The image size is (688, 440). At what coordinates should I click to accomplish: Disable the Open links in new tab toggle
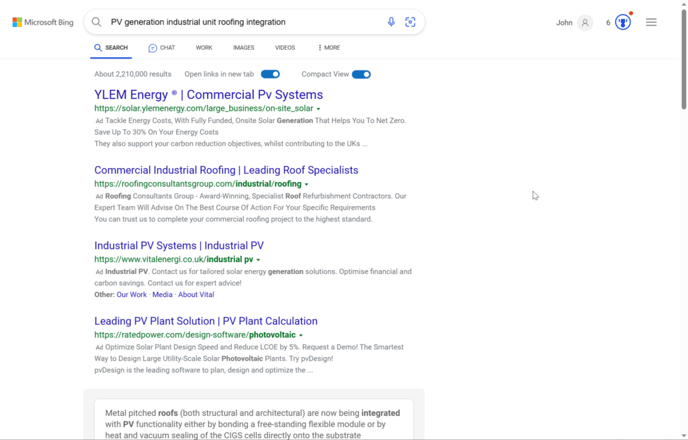(x=271, y=75)
